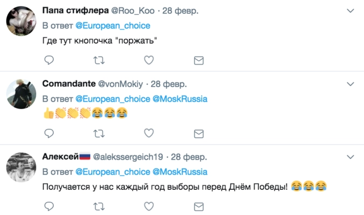Retweet Алексей's tweet about День Победы
Viewport: 364px width, 215px height.
click(99, 206)
